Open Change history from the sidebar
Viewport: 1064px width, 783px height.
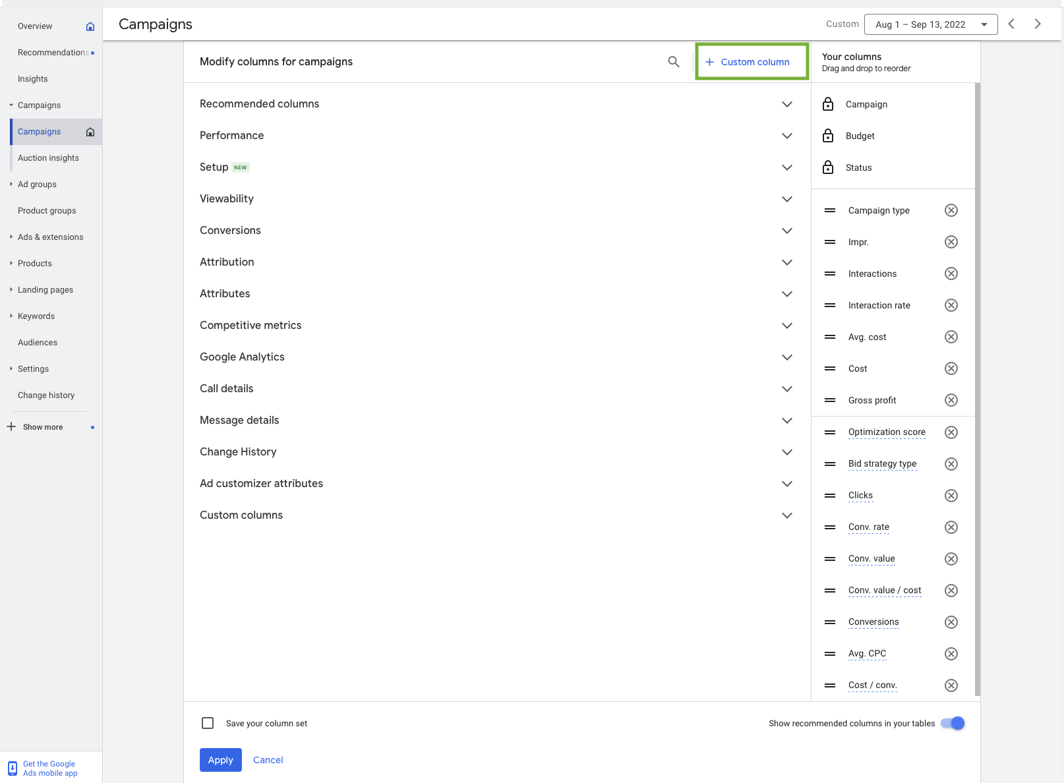(46, 395)
